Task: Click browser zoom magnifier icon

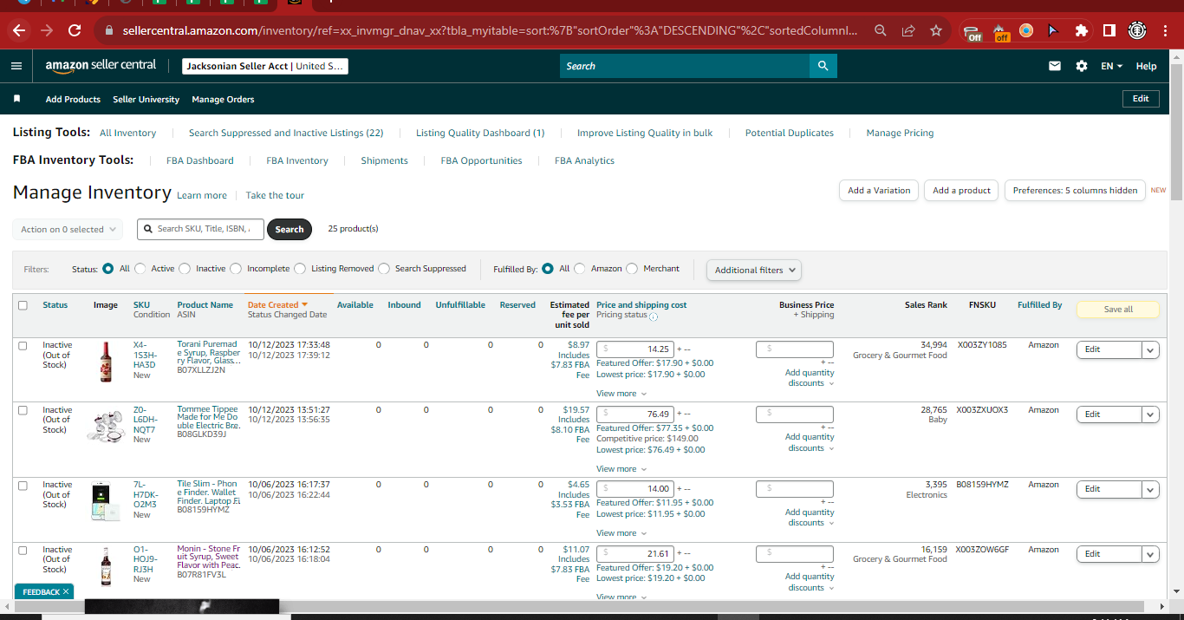Action: point(880,30)
